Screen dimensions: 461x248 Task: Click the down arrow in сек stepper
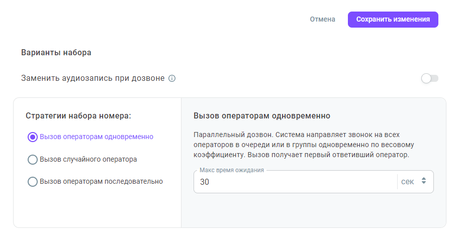[x=424, y=183]
